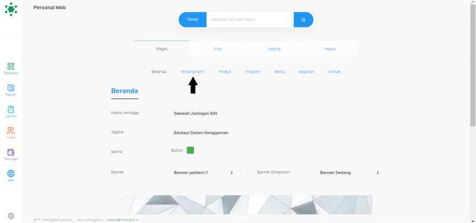Open the Siswa sidebar icon
Screen dimensions: 476x223
click(11, 133)
